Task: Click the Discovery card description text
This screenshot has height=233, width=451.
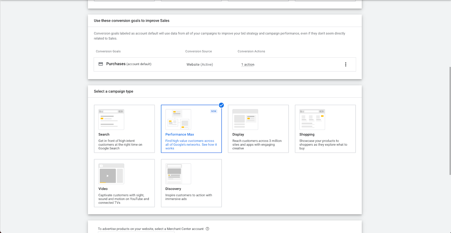Action: [189, 197]
